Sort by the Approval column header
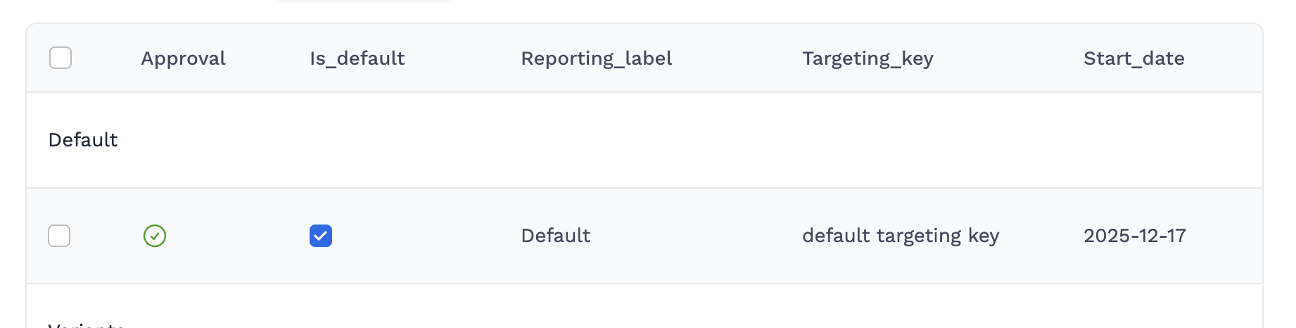 click(183, 58)
